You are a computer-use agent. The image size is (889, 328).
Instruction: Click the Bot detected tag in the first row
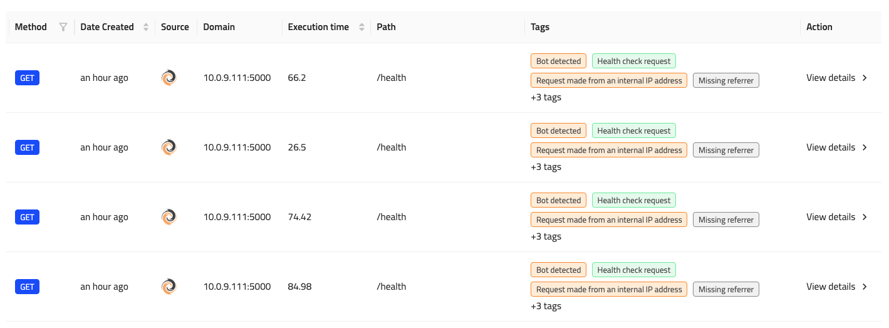tap(558, 61)
